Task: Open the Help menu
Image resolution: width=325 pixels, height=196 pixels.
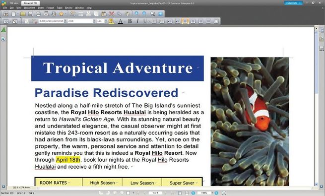Action: tap(89, 8)
